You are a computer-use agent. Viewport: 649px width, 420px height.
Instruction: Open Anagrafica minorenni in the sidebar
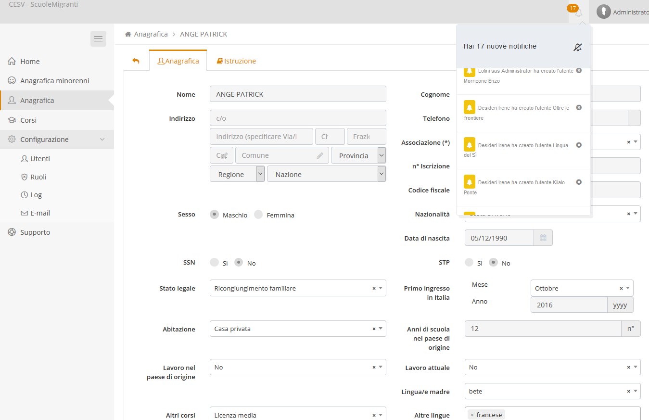[57, 81]
